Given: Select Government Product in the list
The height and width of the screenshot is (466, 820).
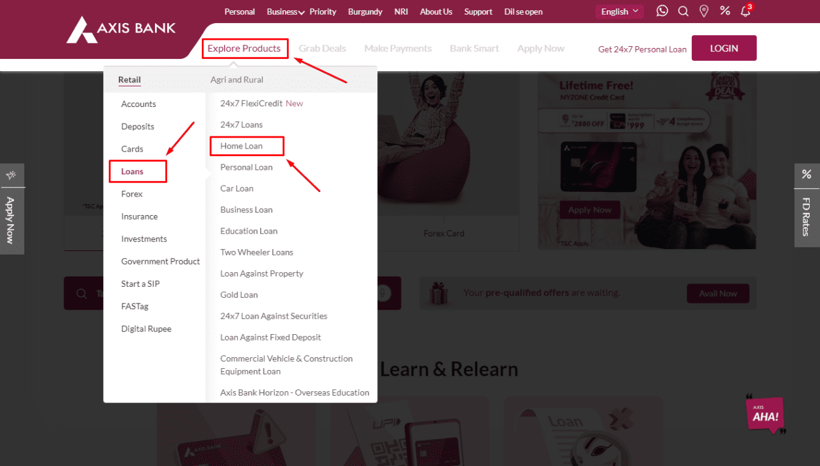Looking at the screenshot, I should click(161, 261).
